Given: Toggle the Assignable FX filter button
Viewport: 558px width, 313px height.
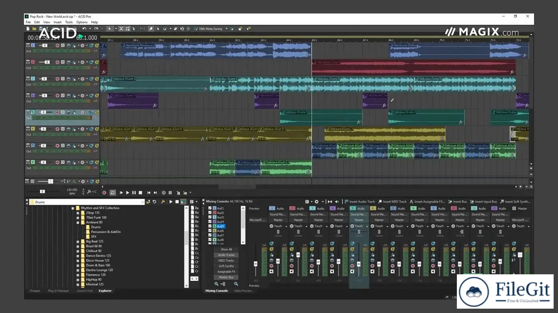Looking at the screenshot, I should [226, 272].
